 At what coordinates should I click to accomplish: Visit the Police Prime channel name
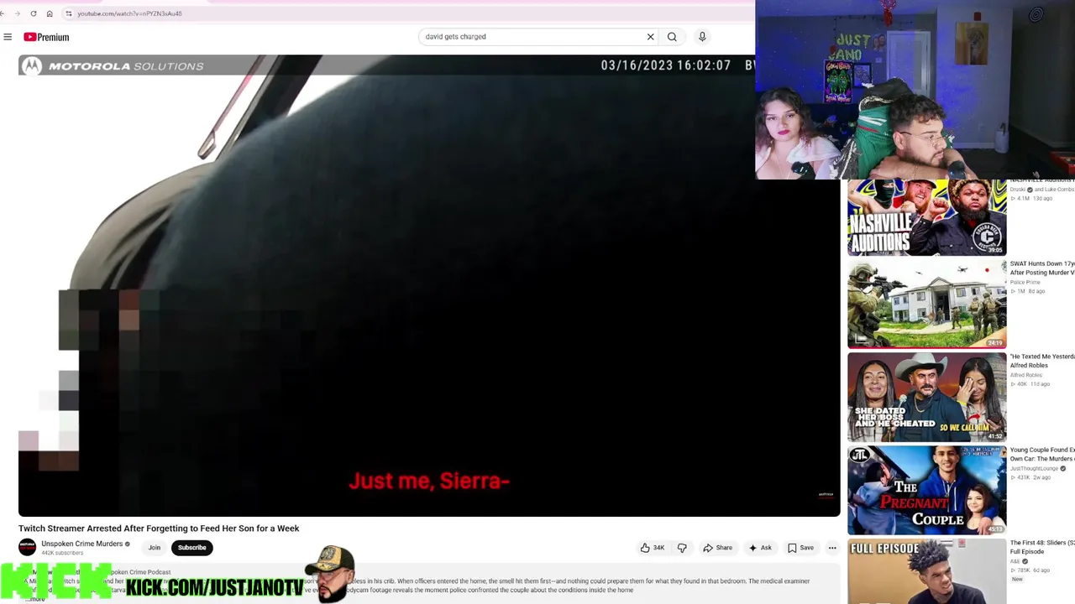[1025, 283]
